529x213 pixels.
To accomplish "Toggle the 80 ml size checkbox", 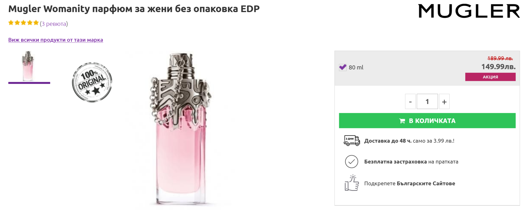I will [343, 67].
